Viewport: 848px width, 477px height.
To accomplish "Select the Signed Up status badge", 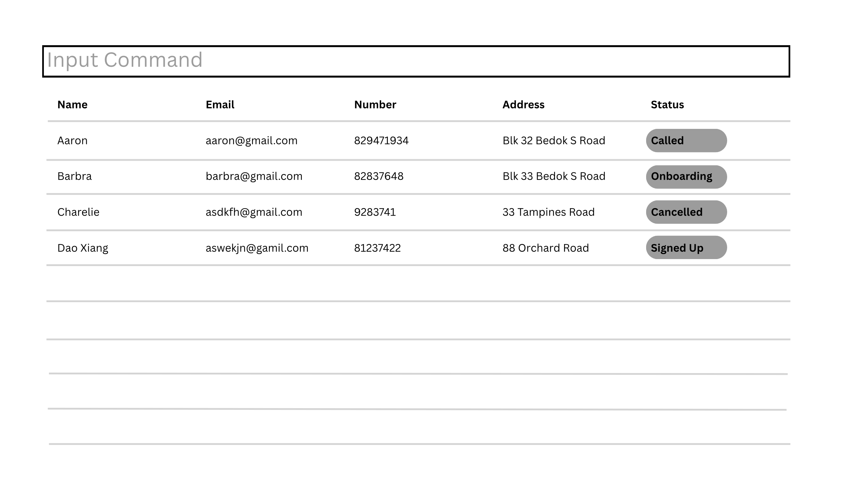I will point(686,248).
